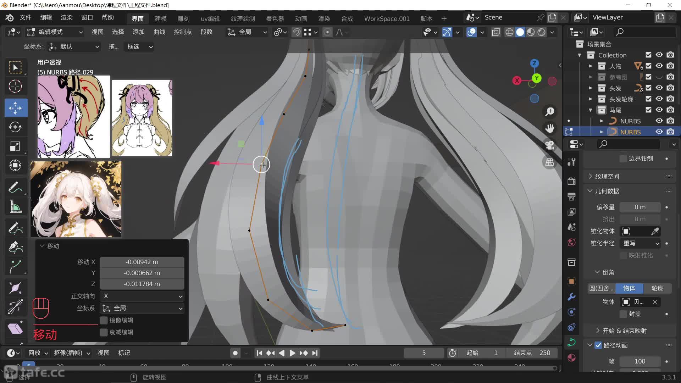
Task: Open the 文件 menu
Action: coord(26,17)
